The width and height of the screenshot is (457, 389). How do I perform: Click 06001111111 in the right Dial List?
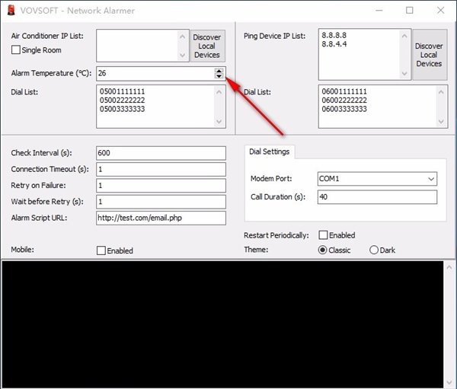click(x=344, y=91)
